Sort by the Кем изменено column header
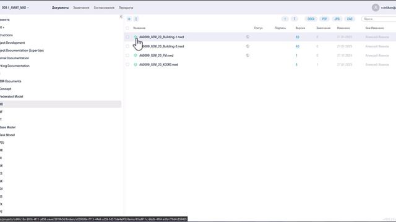The width and height of the screenshot is (396, 222). [374, 28]
